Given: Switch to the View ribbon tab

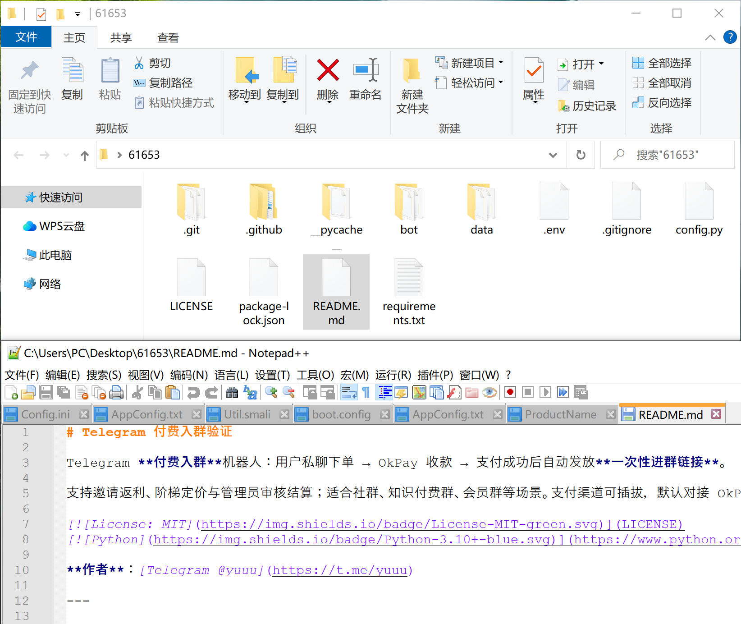Looking at the screenshot, I should [168, 38].
